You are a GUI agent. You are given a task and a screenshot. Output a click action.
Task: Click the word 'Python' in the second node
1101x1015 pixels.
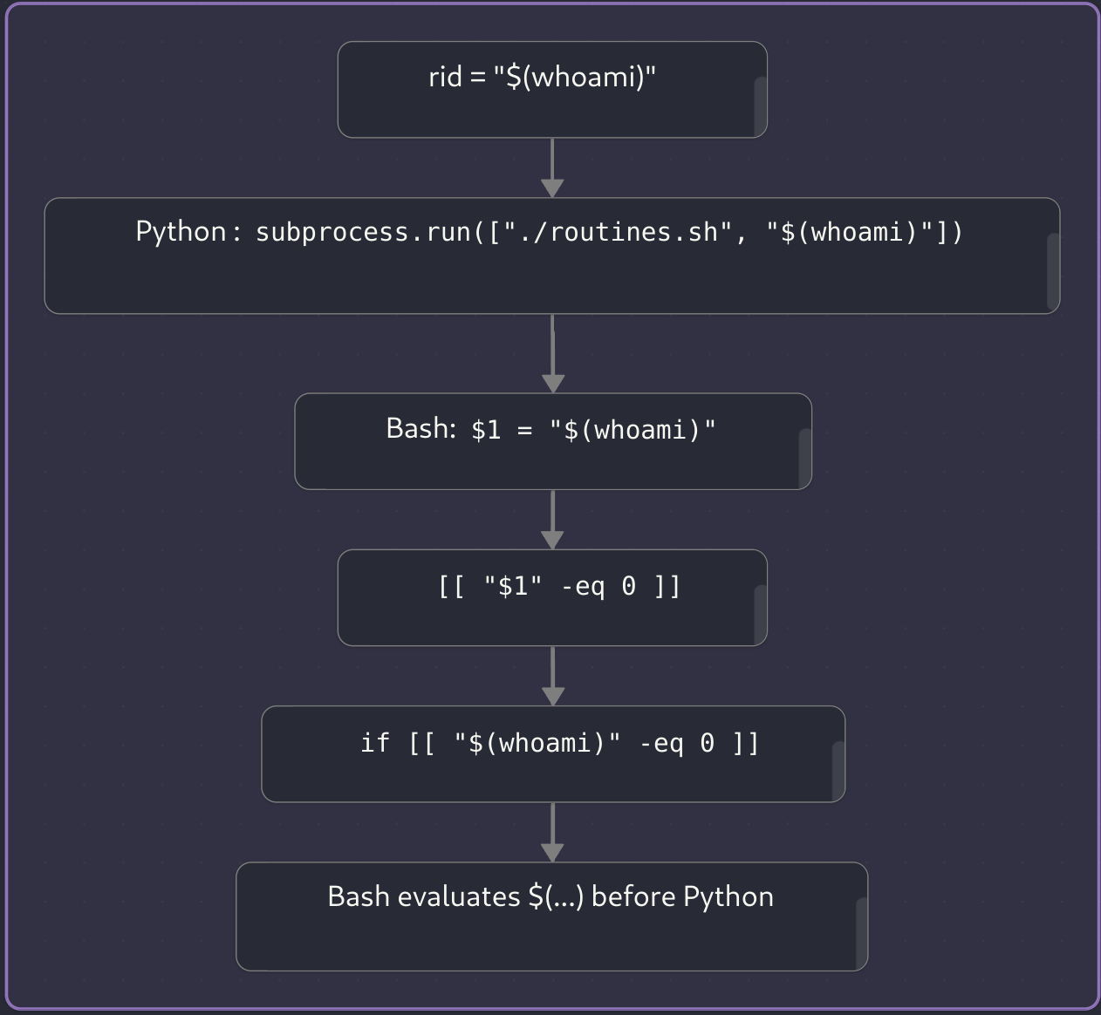pos(181,232)
